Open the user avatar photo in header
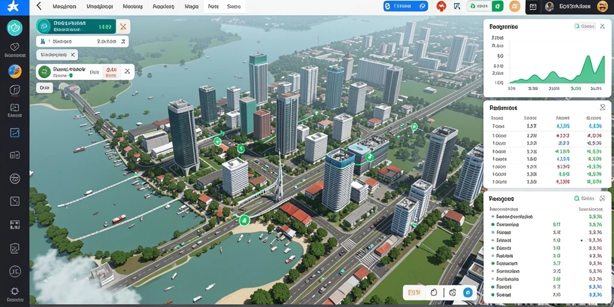Screen dimensions: 614x307 click(x=549, y=6)
